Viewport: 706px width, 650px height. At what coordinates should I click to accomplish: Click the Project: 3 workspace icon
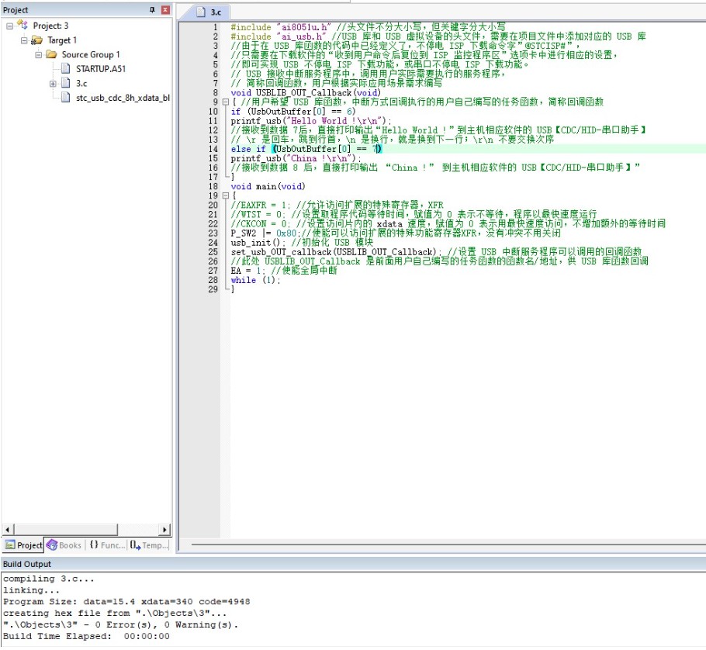pos(22,25)
